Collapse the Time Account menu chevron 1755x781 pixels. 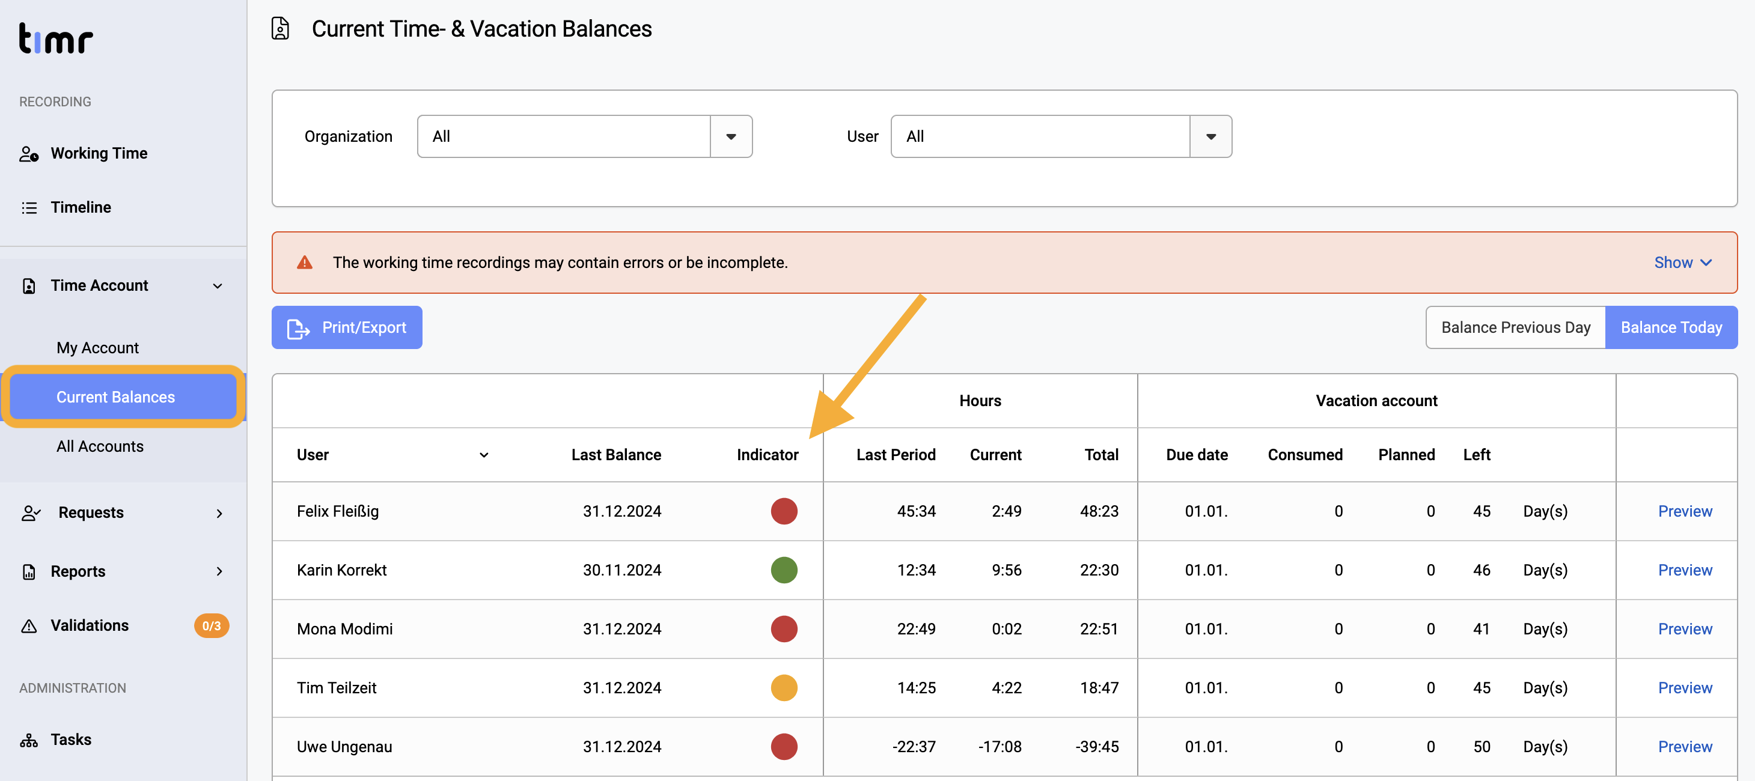pos(218,286)
